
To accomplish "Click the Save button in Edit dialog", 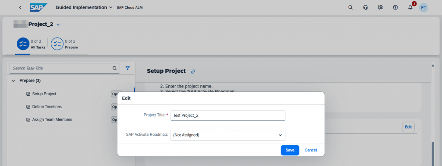I will pos(290,150).
